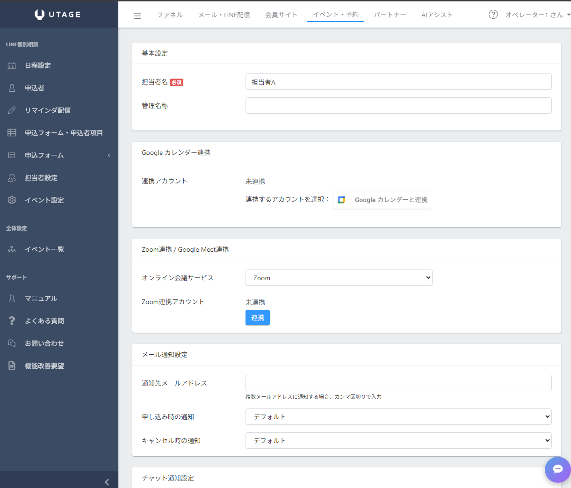Go to the パートナー tab

(390, 15)
